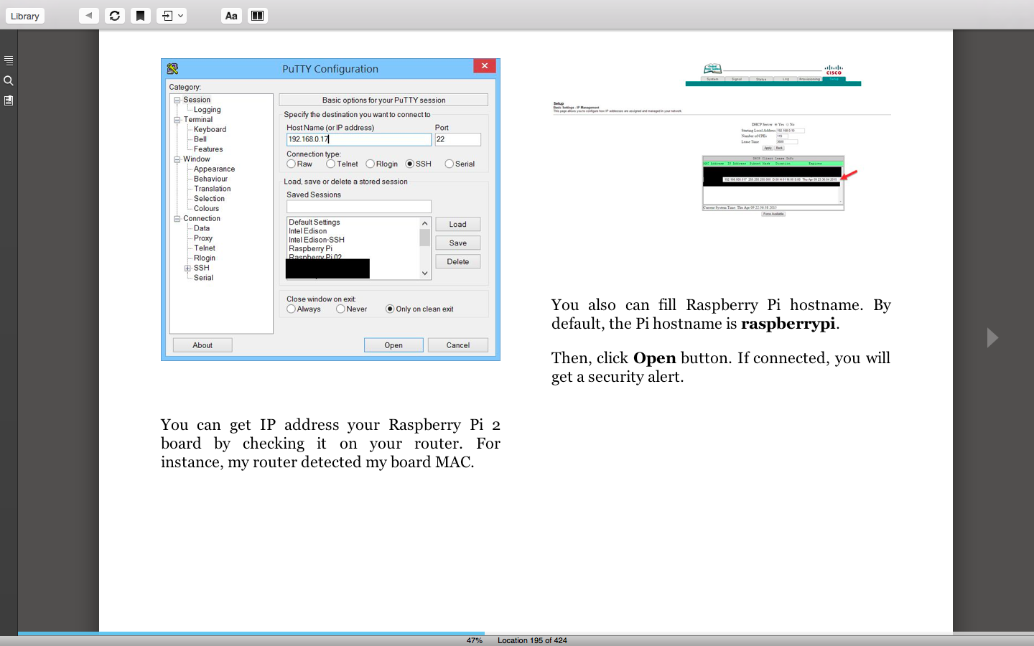
Task: Click the saved sessions scroll down arrow
Action: (424, 273)
